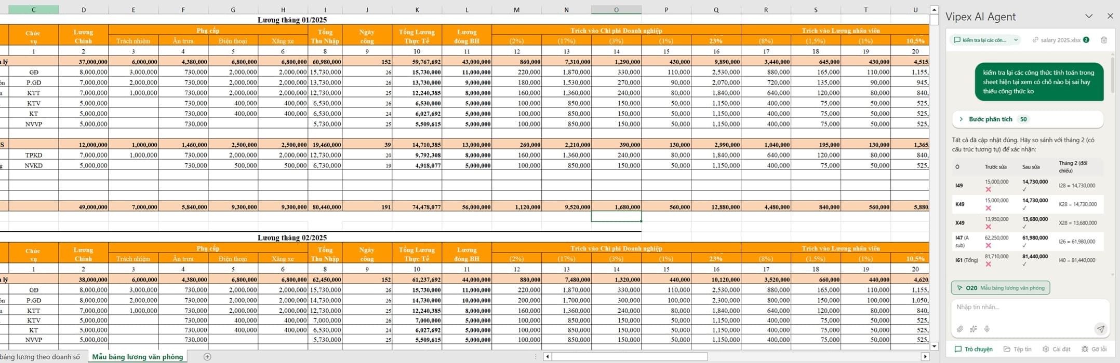
Task: Click the salary 2025.xlsx attached file link
Action: tap(1060, 40)
